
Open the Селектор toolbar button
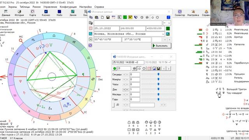point(180,13)
